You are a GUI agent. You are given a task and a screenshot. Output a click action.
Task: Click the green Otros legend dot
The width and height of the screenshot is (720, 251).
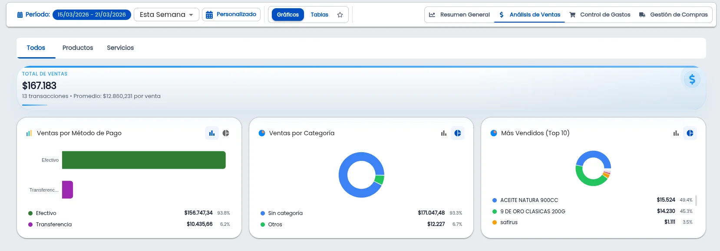pos(263,225)
